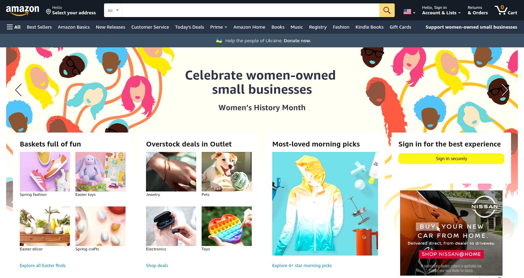Image resolution: width=524 pixels, height=278 pixels.
Task: Open Explore all Easter finds link
Action: point(43,265)
